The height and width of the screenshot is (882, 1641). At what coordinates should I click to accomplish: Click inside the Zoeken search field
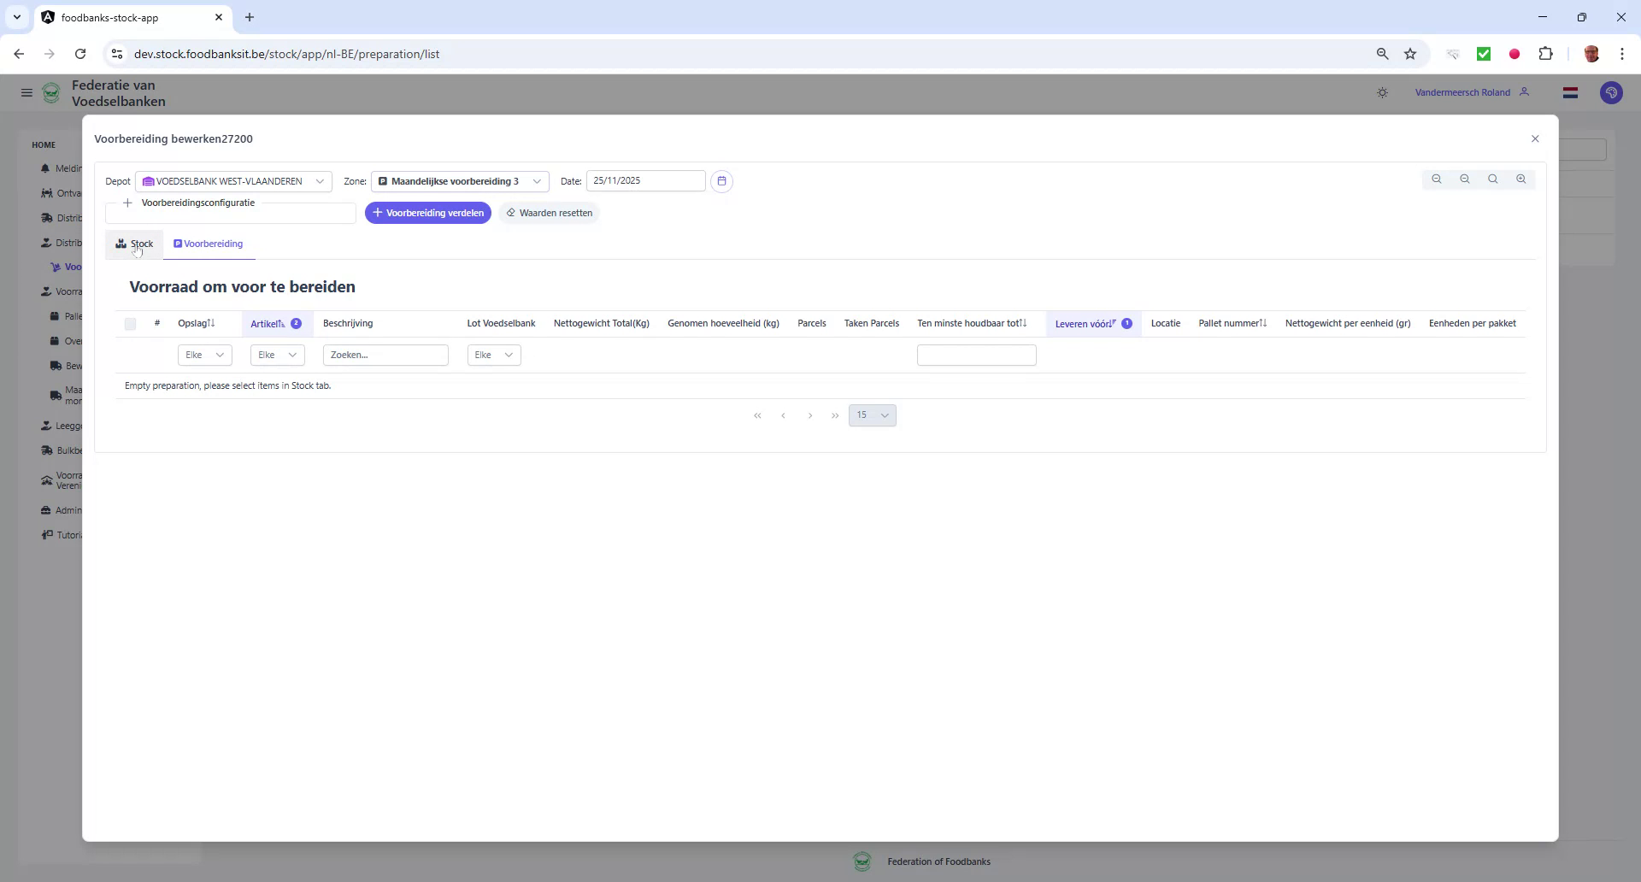click(385, 355)
